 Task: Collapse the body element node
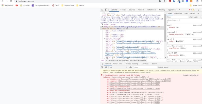pos(103,27)
